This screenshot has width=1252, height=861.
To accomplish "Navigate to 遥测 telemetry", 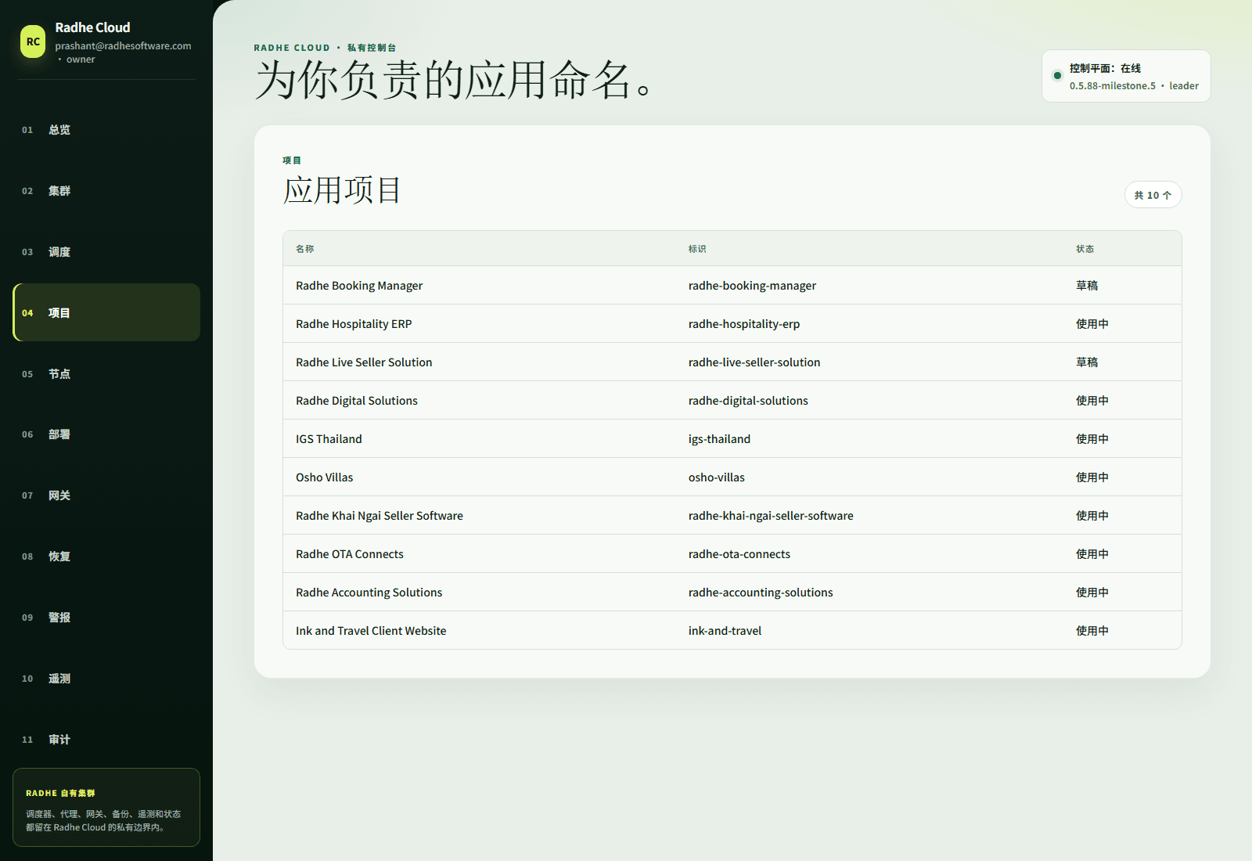I will coord(106,679).
